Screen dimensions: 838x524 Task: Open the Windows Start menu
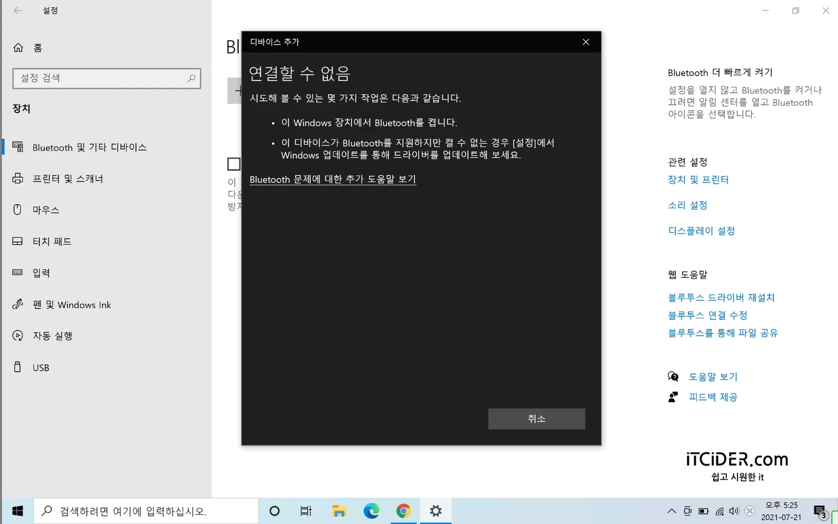click(x=17, y=511)
